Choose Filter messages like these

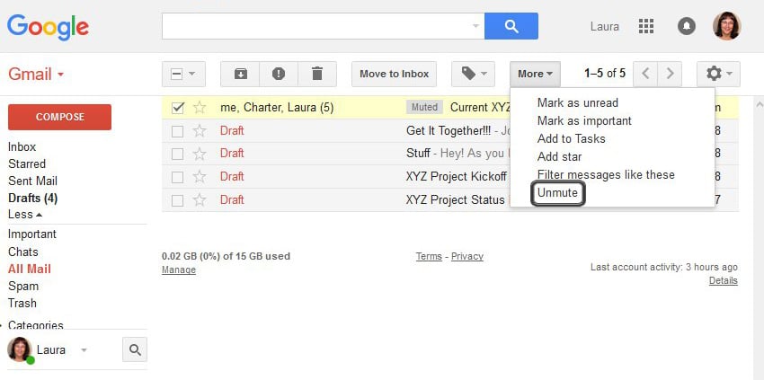pyautogui.click(x=606, y=174)
